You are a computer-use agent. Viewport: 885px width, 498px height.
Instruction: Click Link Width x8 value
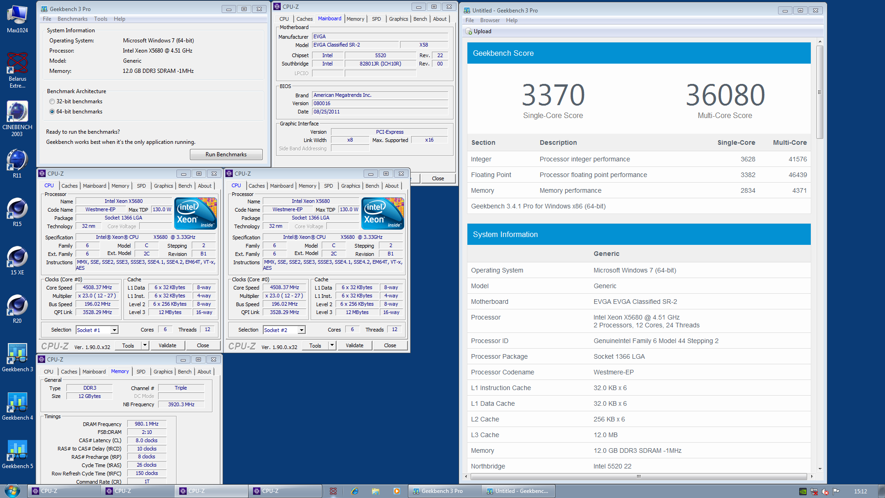point(350,140)
